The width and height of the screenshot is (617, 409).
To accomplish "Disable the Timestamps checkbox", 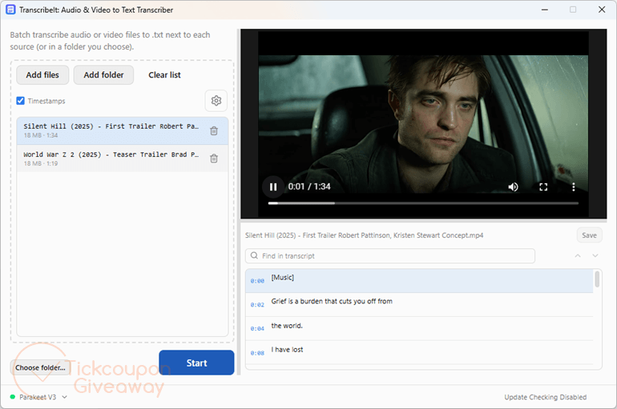I will (x=21, y=101).
